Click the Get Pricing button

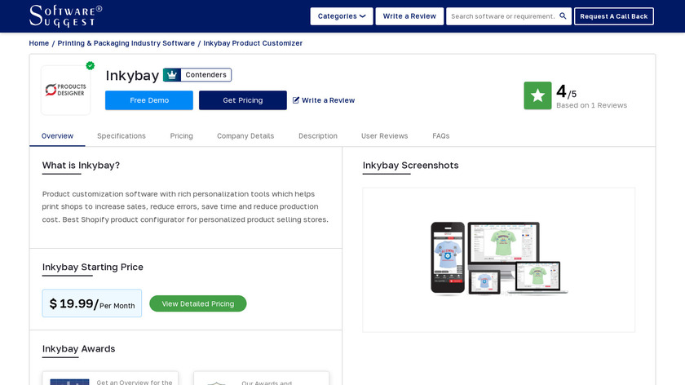point(243,100)
